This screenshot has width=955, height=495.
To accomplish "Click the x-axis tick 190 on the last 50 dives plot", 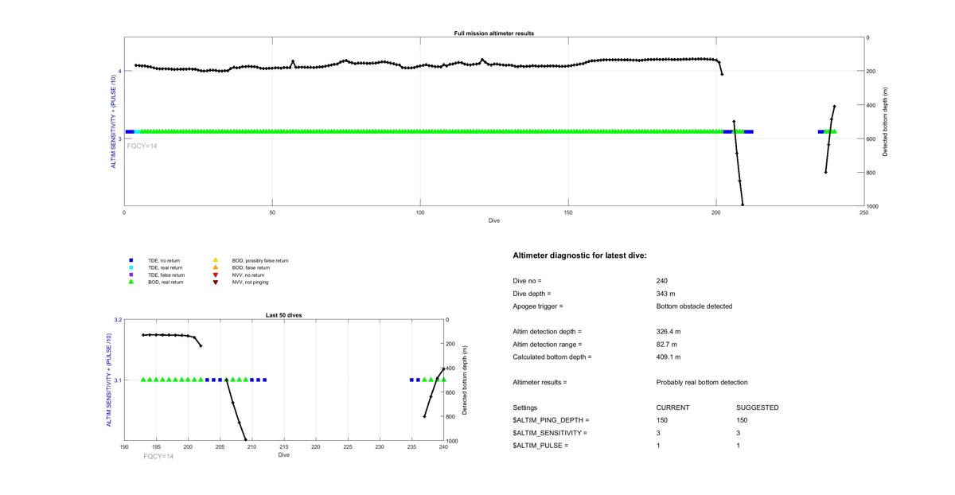I will click(x=124, y=447).
